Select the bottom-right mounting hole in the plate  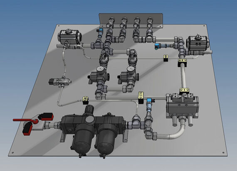click(x=223, y=153)
